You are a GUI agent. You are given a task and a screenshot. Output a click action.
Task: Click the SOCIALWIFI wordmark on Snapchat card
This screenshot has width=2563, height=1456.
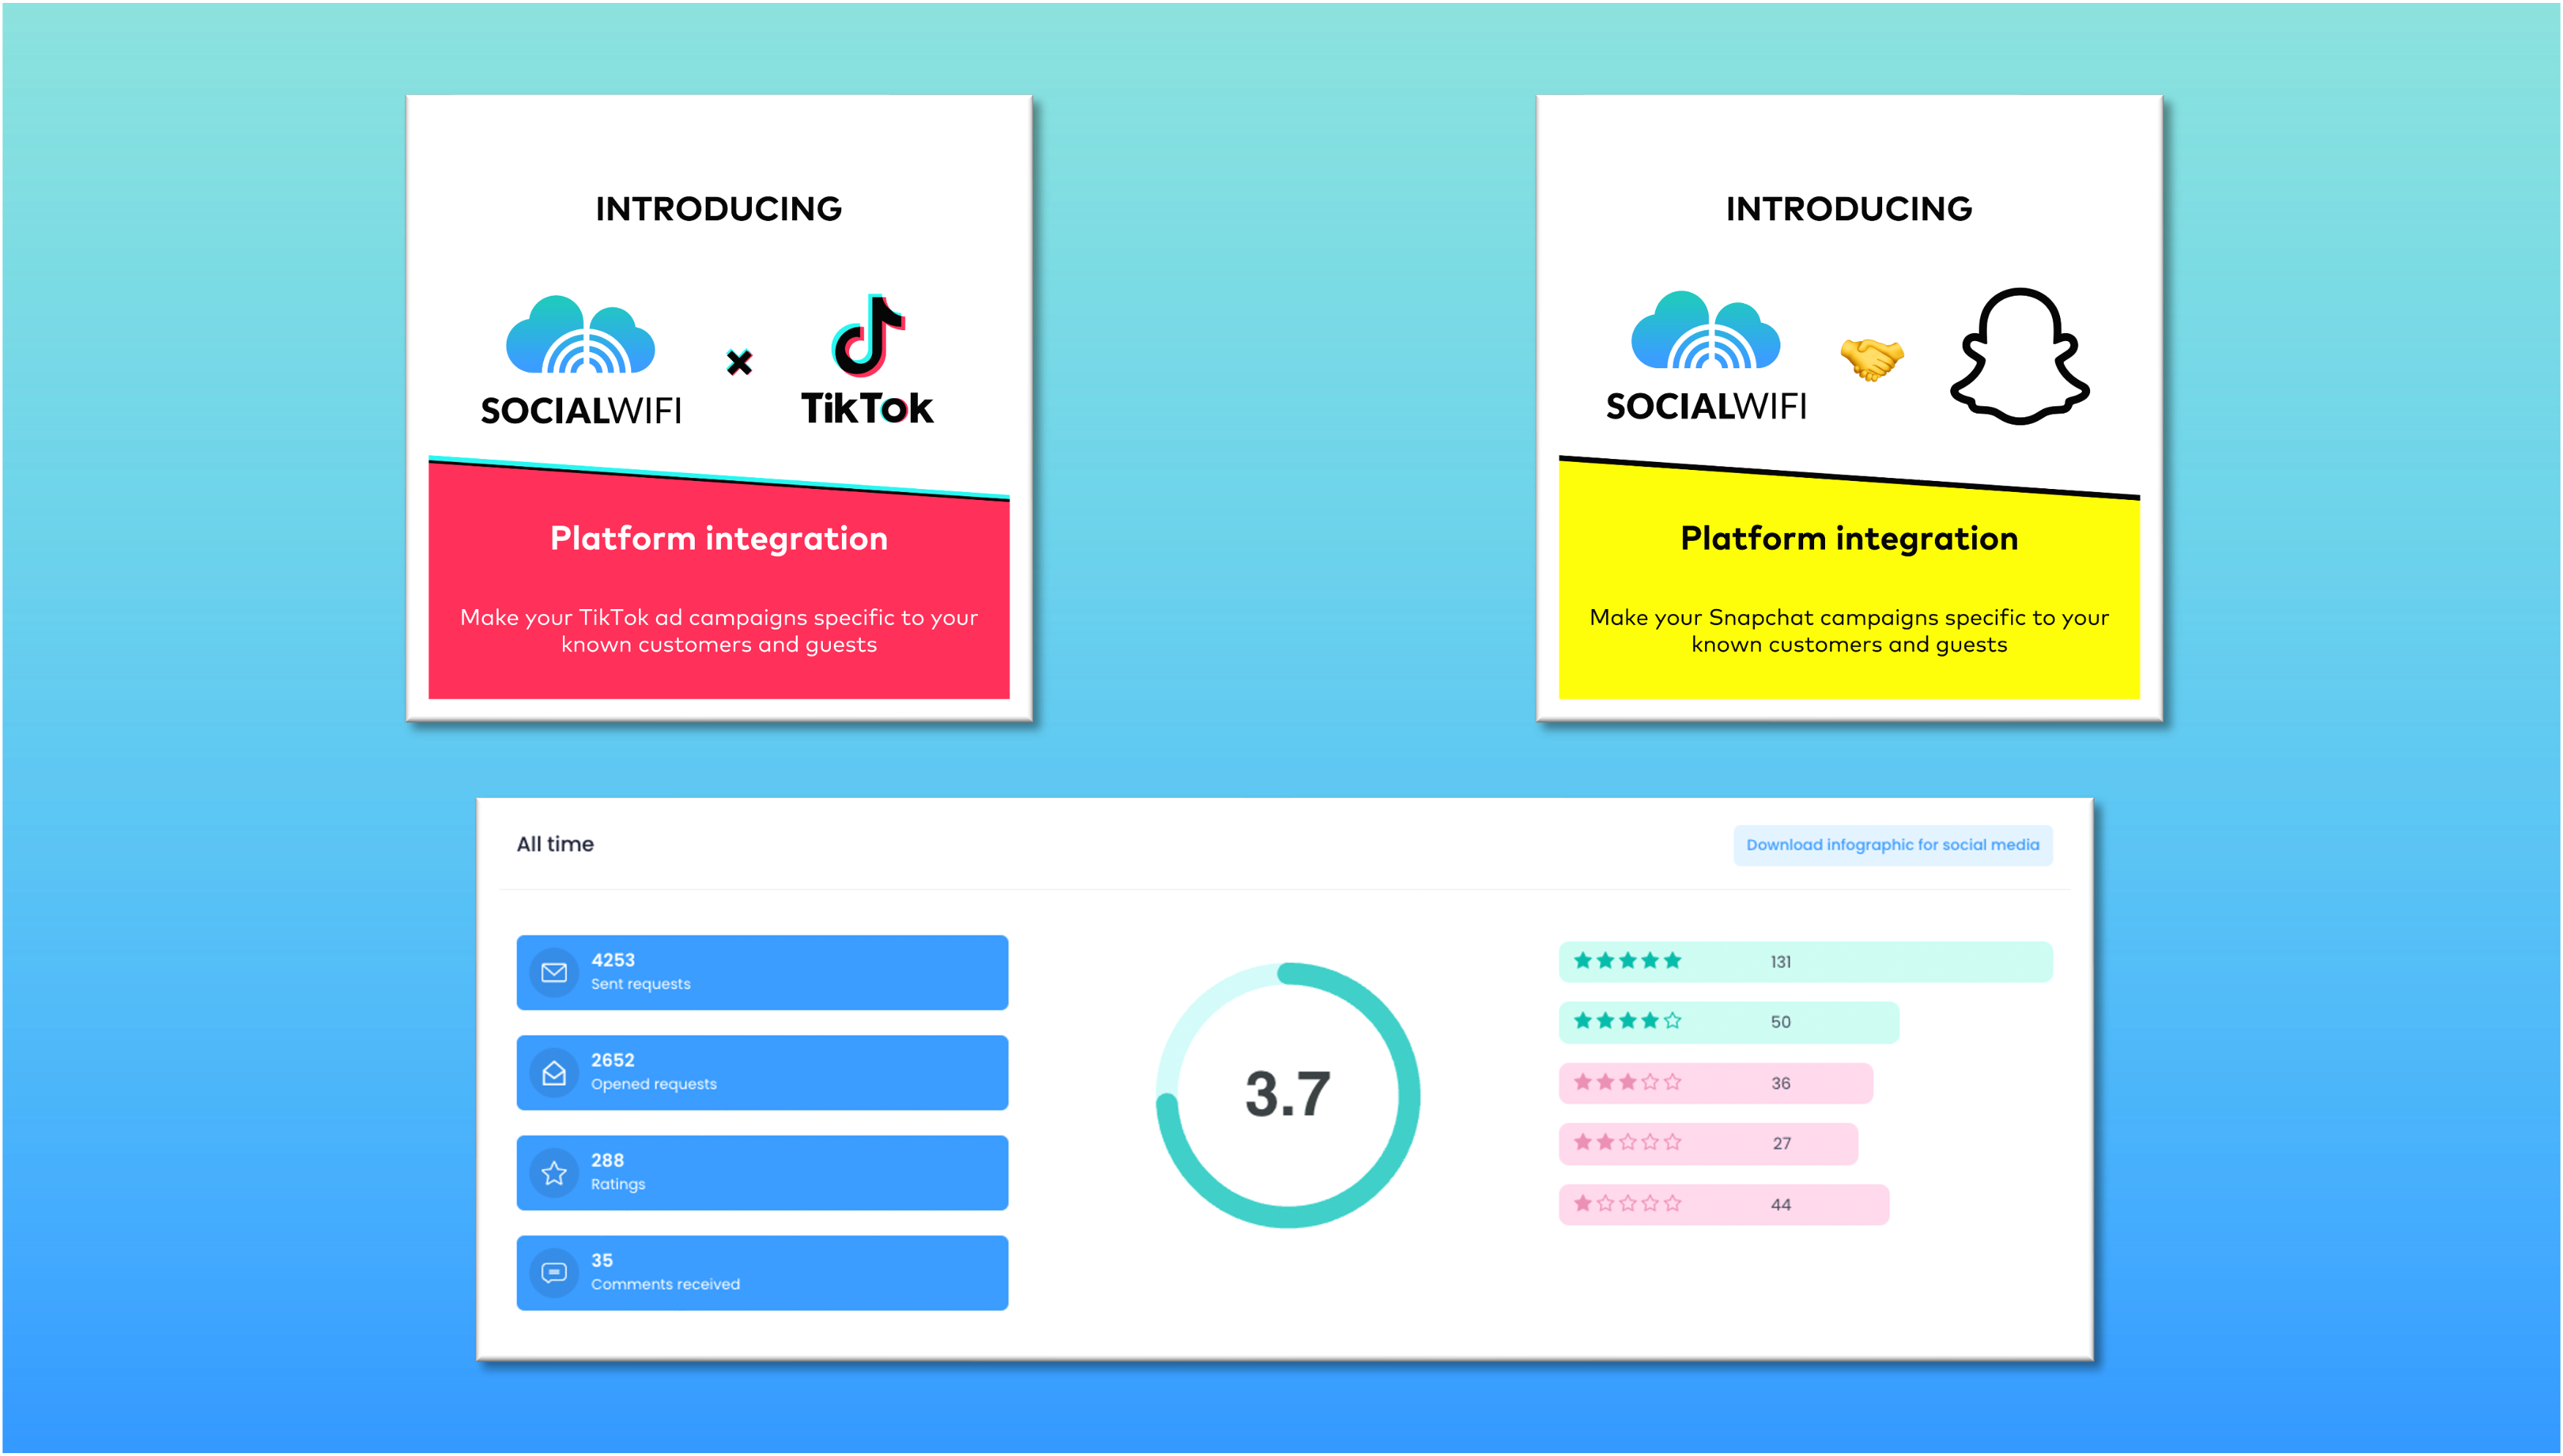[1705, 407]
